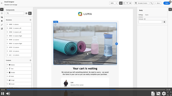Select the Button content component

point(19,65)
